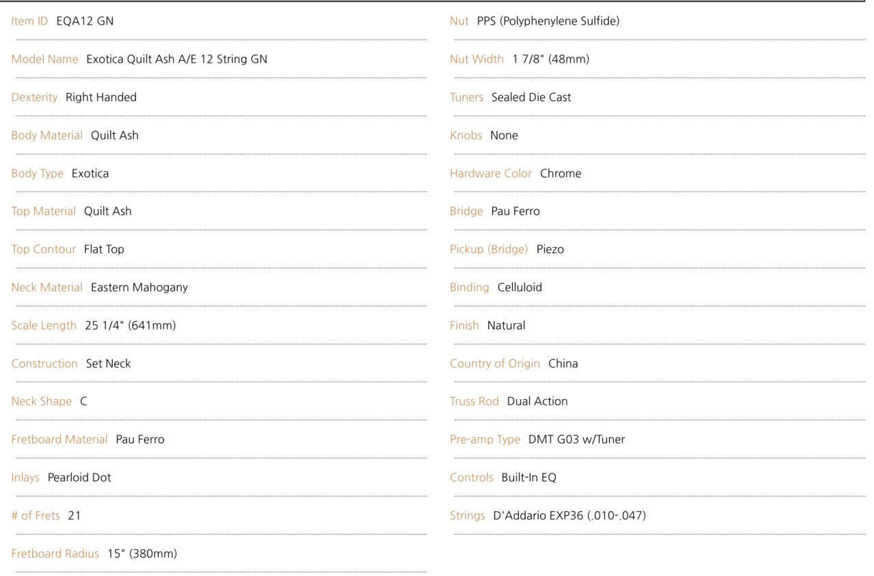The height and width of the screenshot is (576, 874).
Task: Select the Model Name label
Action: 44,59
